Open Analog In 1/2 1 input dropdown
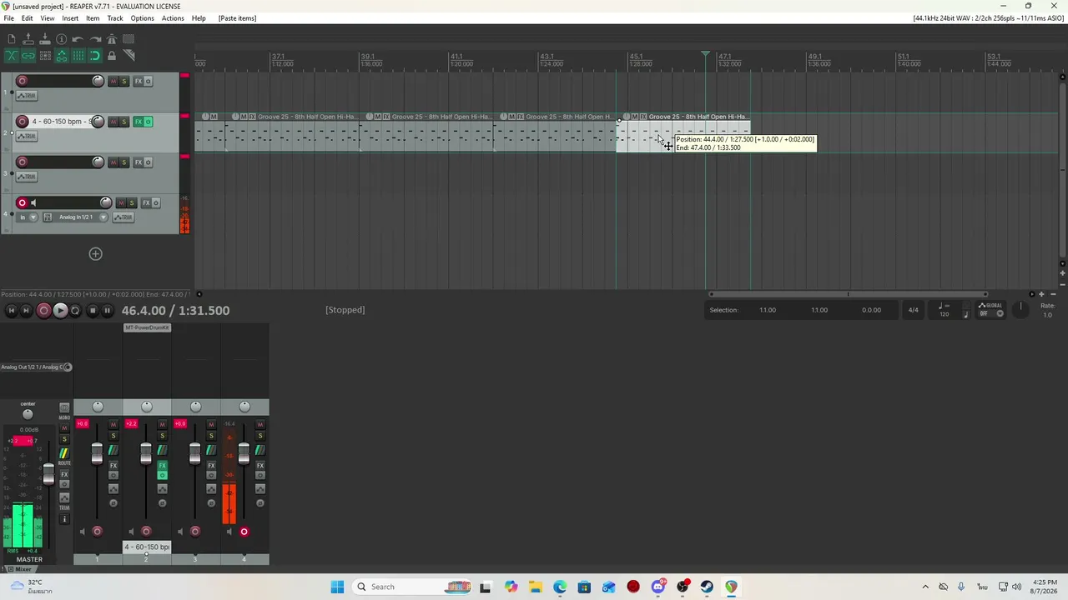The width and height of the screenshot is (1068, 600). click(x=75, y=217)
